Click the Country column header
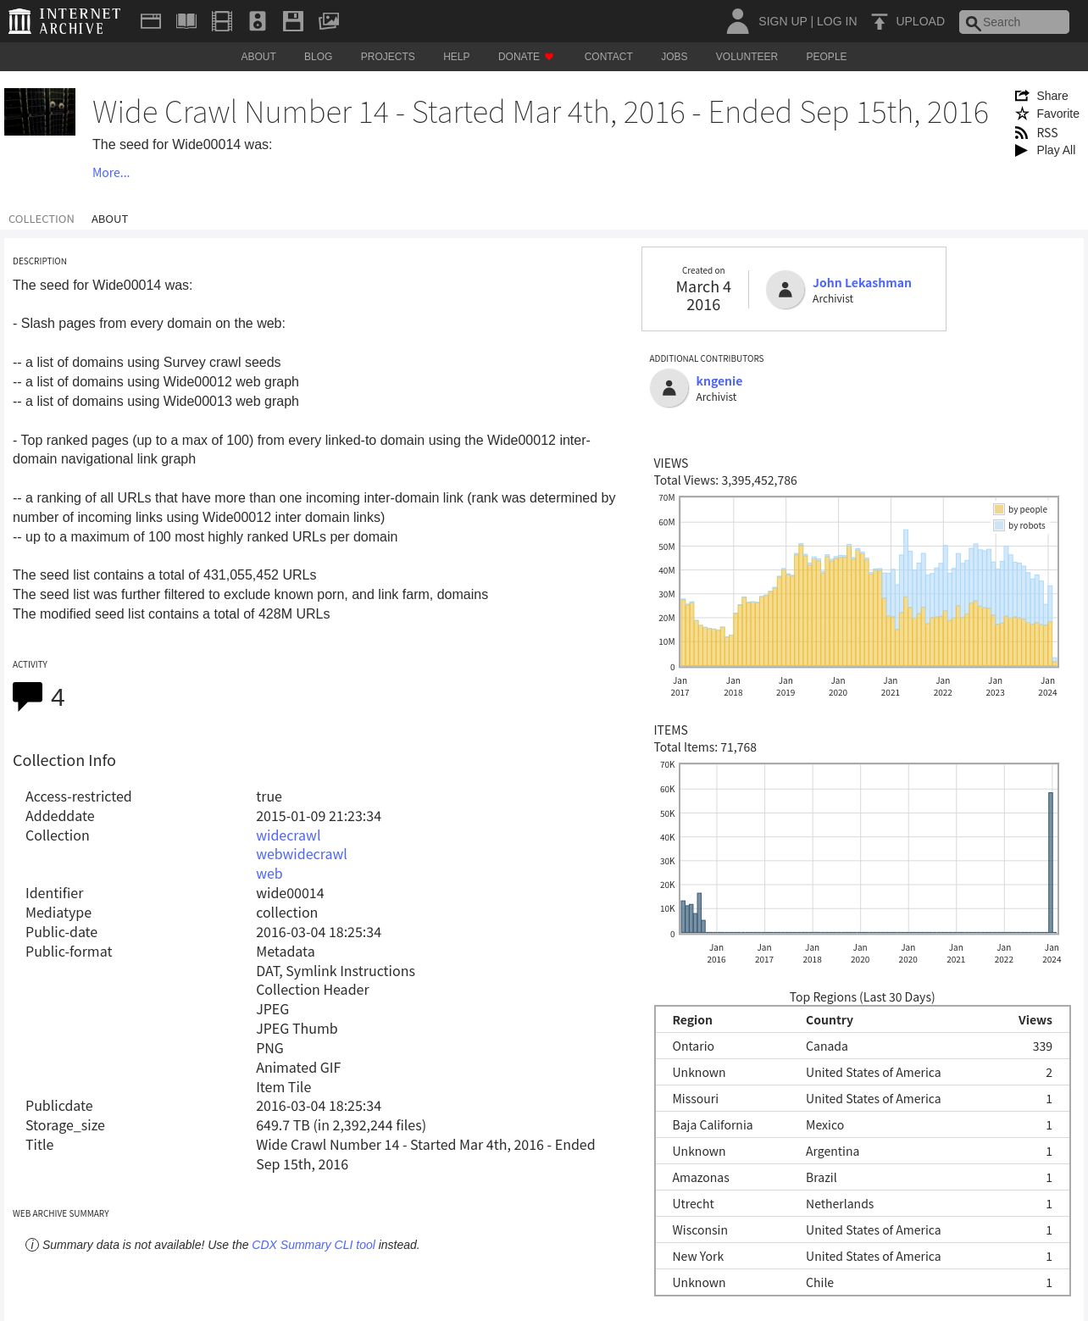Image resolution: width=1088 pixels, height=1321 pixels. [x=830, y=1020]
